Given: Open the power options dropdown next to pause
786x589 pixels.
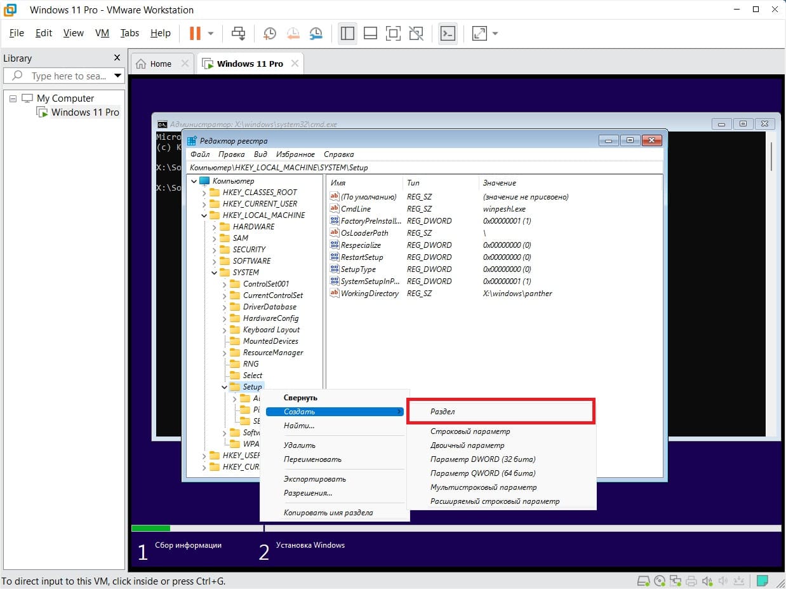Looking at the screenshot, I should 211,34.
